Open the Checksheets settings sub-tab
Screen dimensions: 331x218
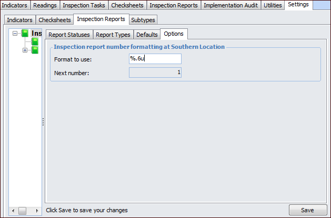pos(55,20)
